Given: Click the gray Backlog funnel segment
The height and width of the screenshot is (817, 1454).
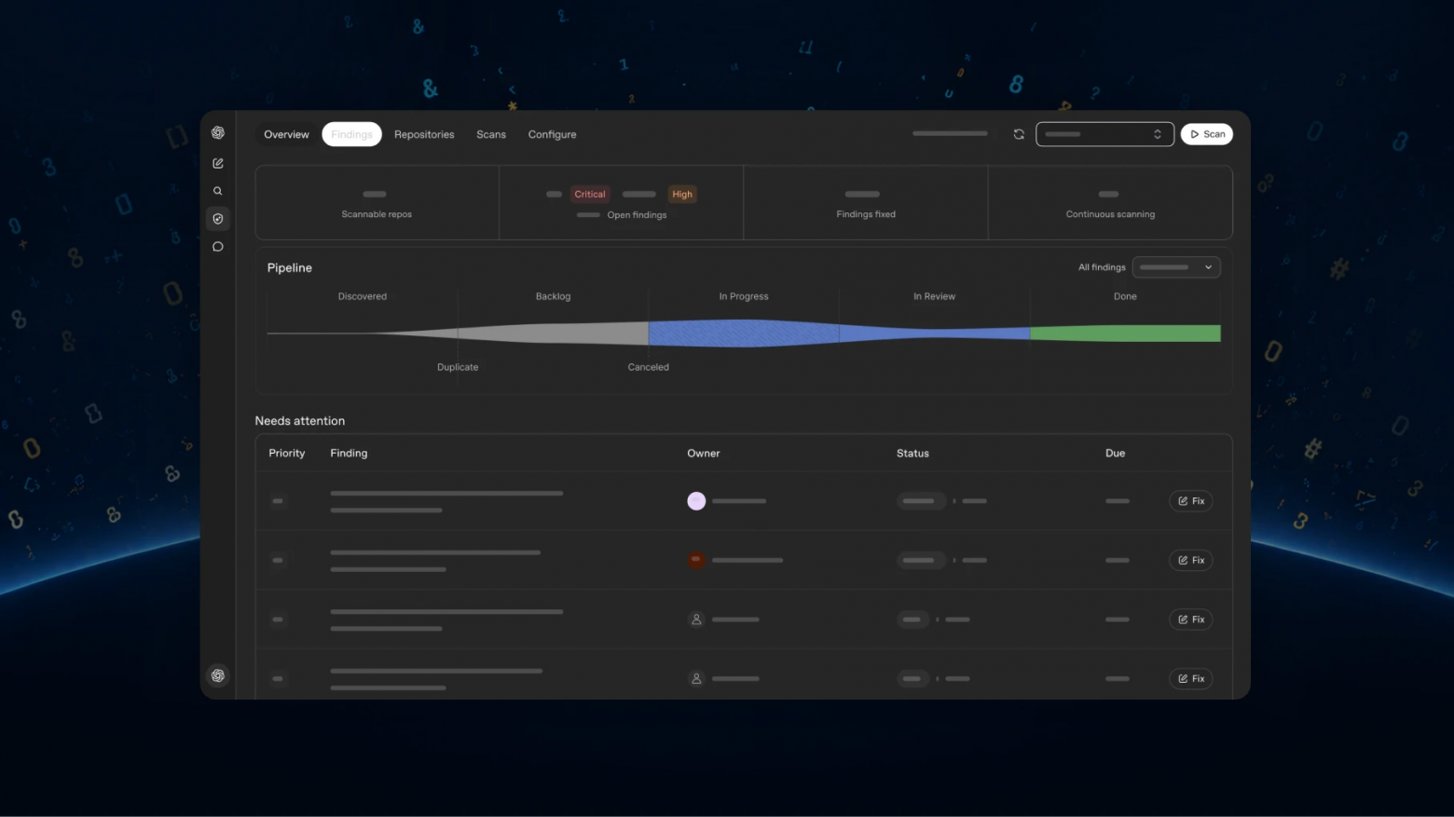Looking at the screenshot, I should pos(553,334).
